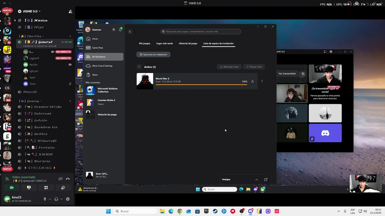This screenshot has height=216, width=385.
Task: Select Mi biblioteca in Xbox sidebar
Action: point(104,57)
